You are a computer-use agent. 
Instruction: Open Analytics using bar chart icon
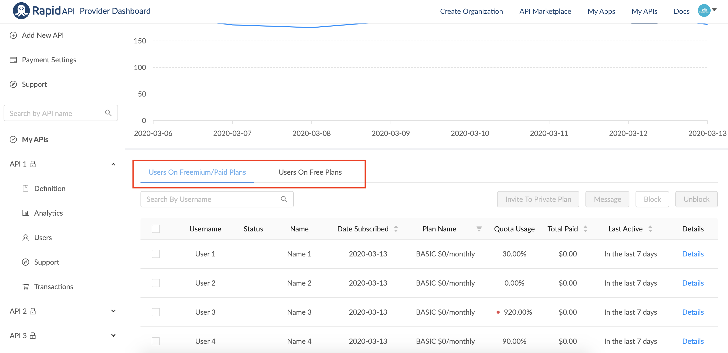[x=26, y=213]
